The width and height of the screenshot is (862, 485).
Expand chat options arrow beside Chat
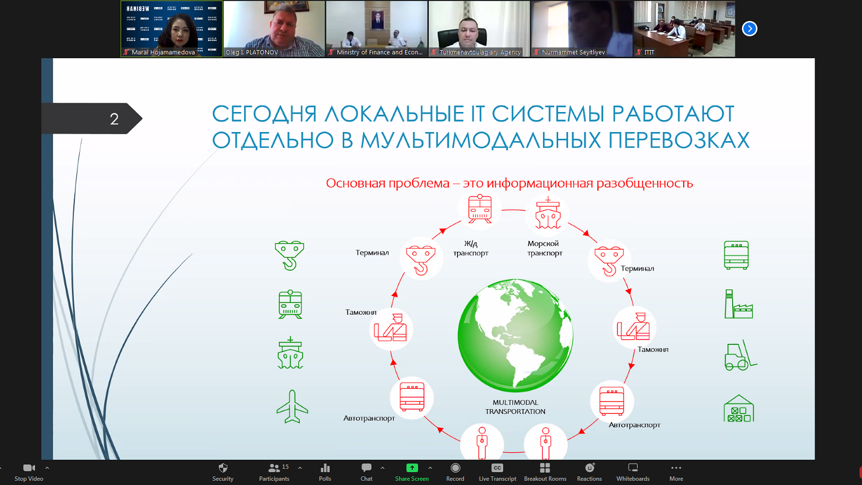pyautogui.click(x=383, y=468)
